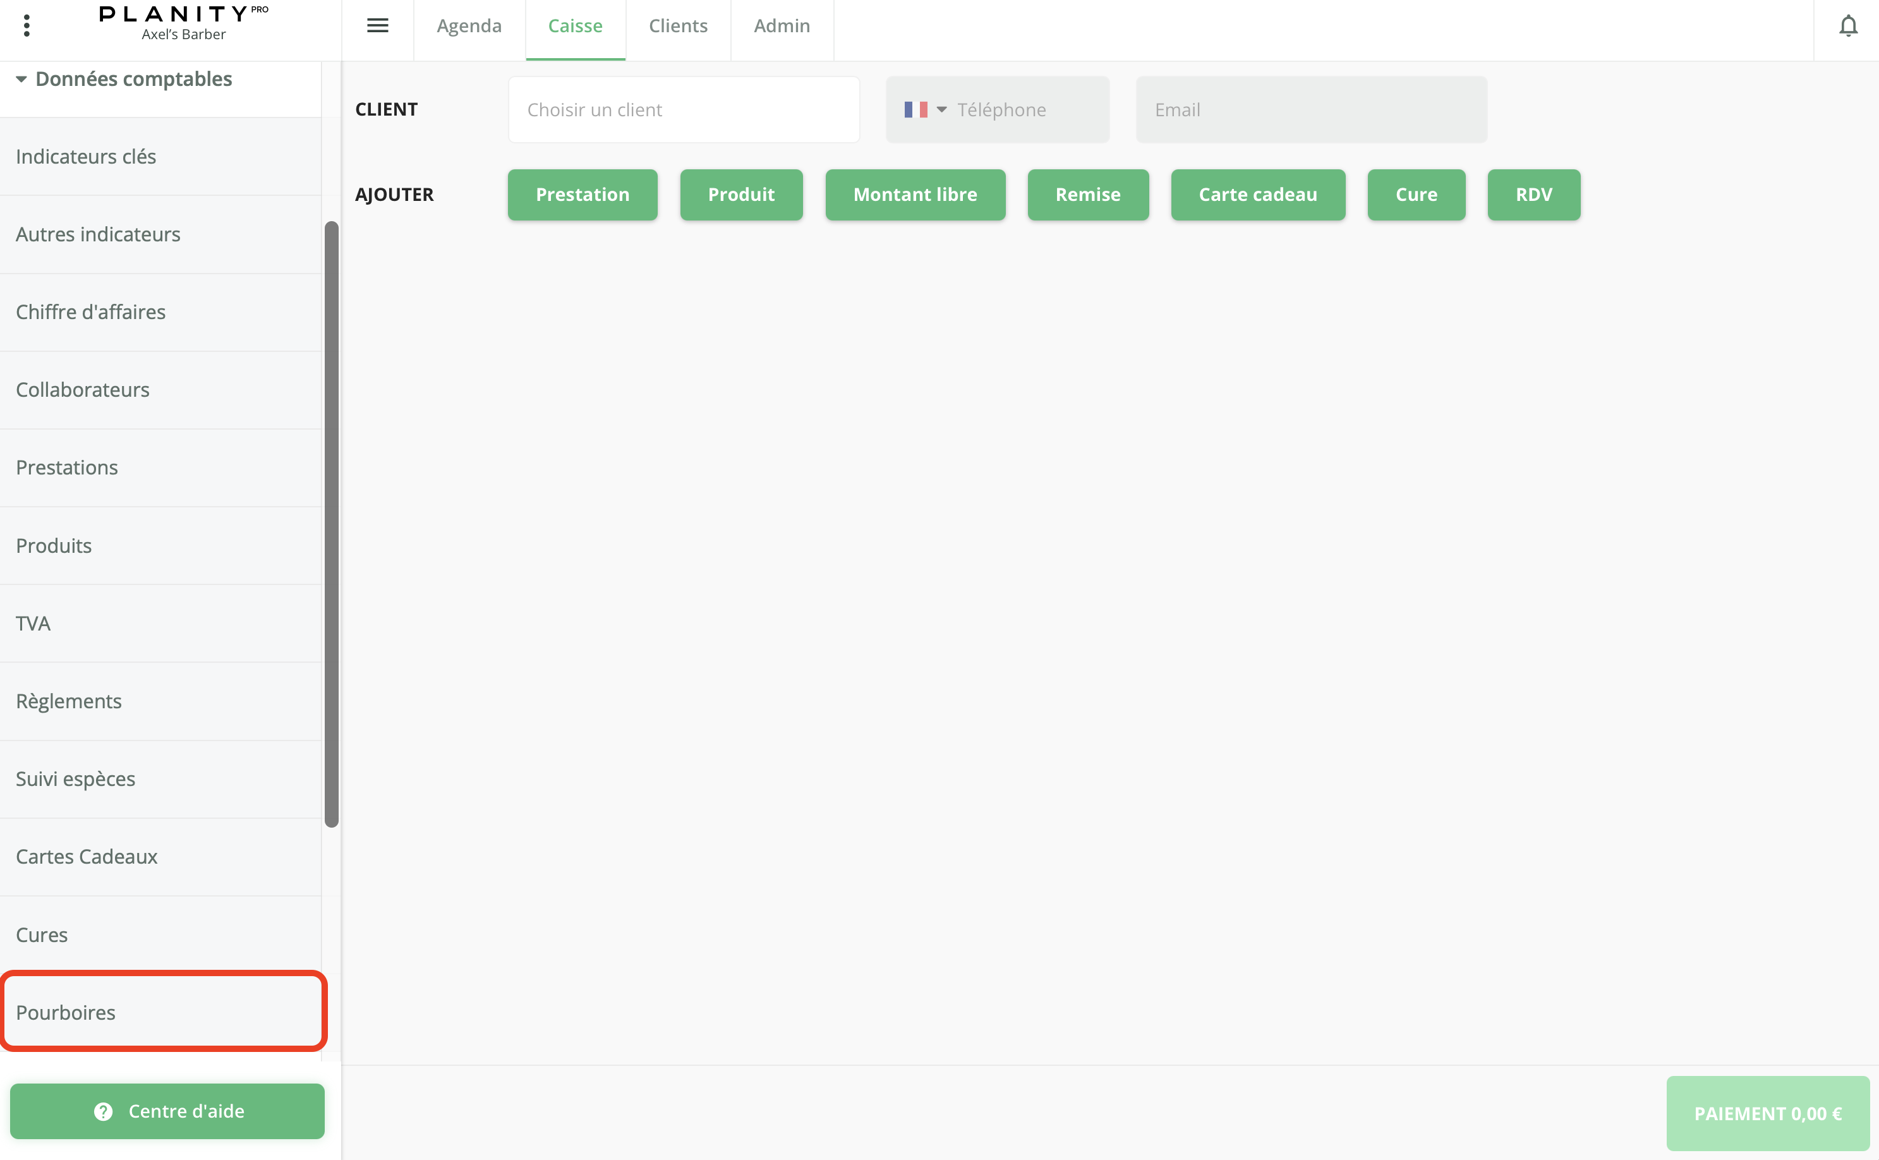Screen dimensions: 1879x1160
Task: Add a Prestation to the sale
Action: (x=583, y=195)
